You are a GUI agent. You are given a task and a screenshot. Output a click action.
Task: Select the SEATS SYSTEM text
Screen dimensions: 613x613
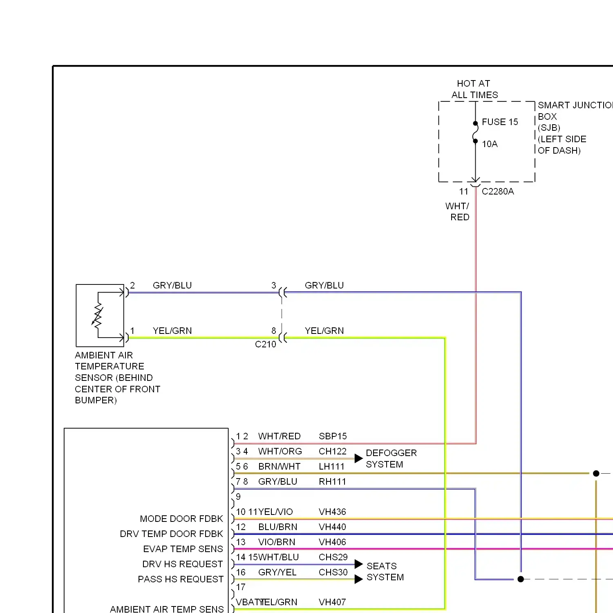[x=385, y=572]
